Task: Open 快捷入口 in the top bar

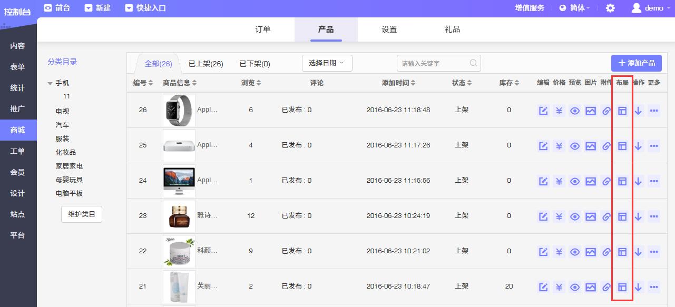Action: click(x=145, y=8)
